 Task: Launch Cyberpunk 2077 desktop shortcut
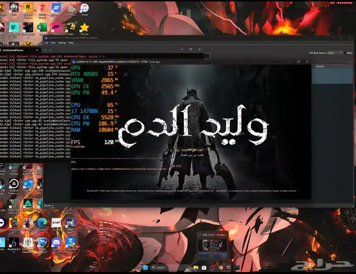14,223
